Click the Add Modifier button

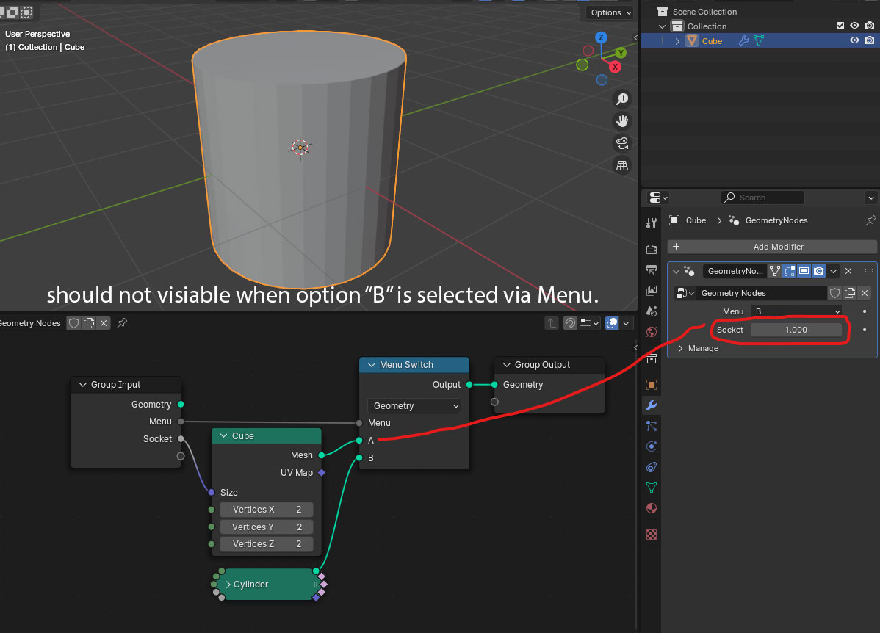[772, 247]
